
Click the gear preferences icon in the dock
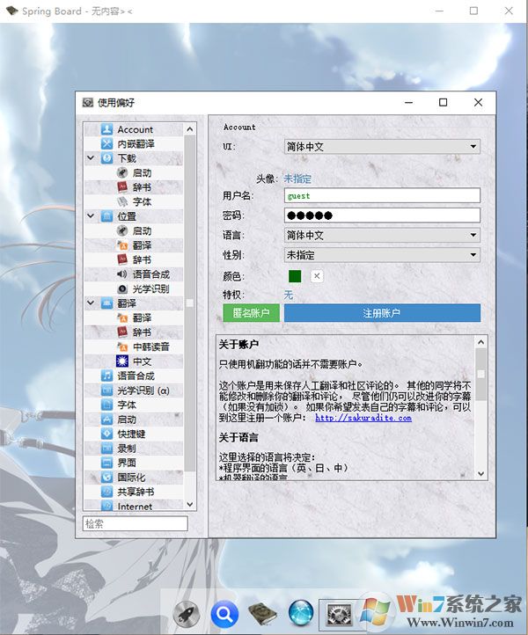(x=338, y=615)
